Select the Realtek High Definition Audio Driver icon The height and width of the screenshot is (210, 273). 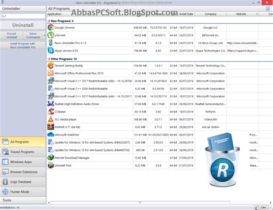point(51,104)
